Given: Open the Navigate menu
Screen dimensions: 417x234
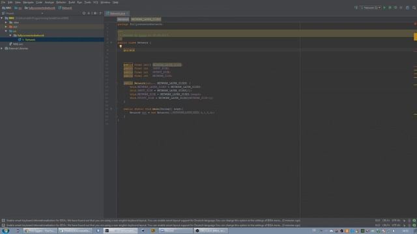Looking at the screenshot, I should coord(28,3).
